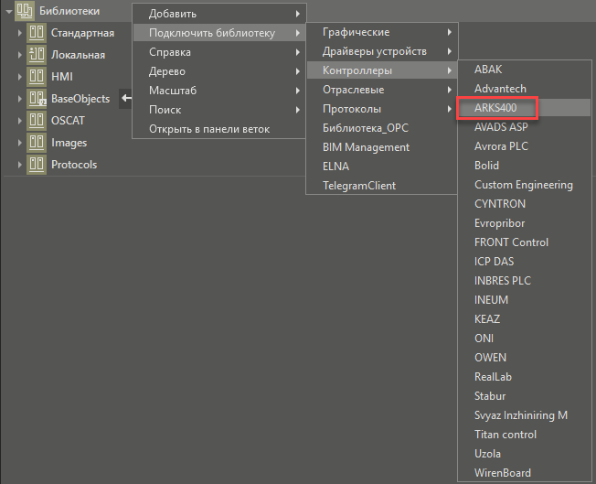This screenshot has height=484, width=596.
Task: Select ICP DAS controller library
Action: (x=525, y=262)
